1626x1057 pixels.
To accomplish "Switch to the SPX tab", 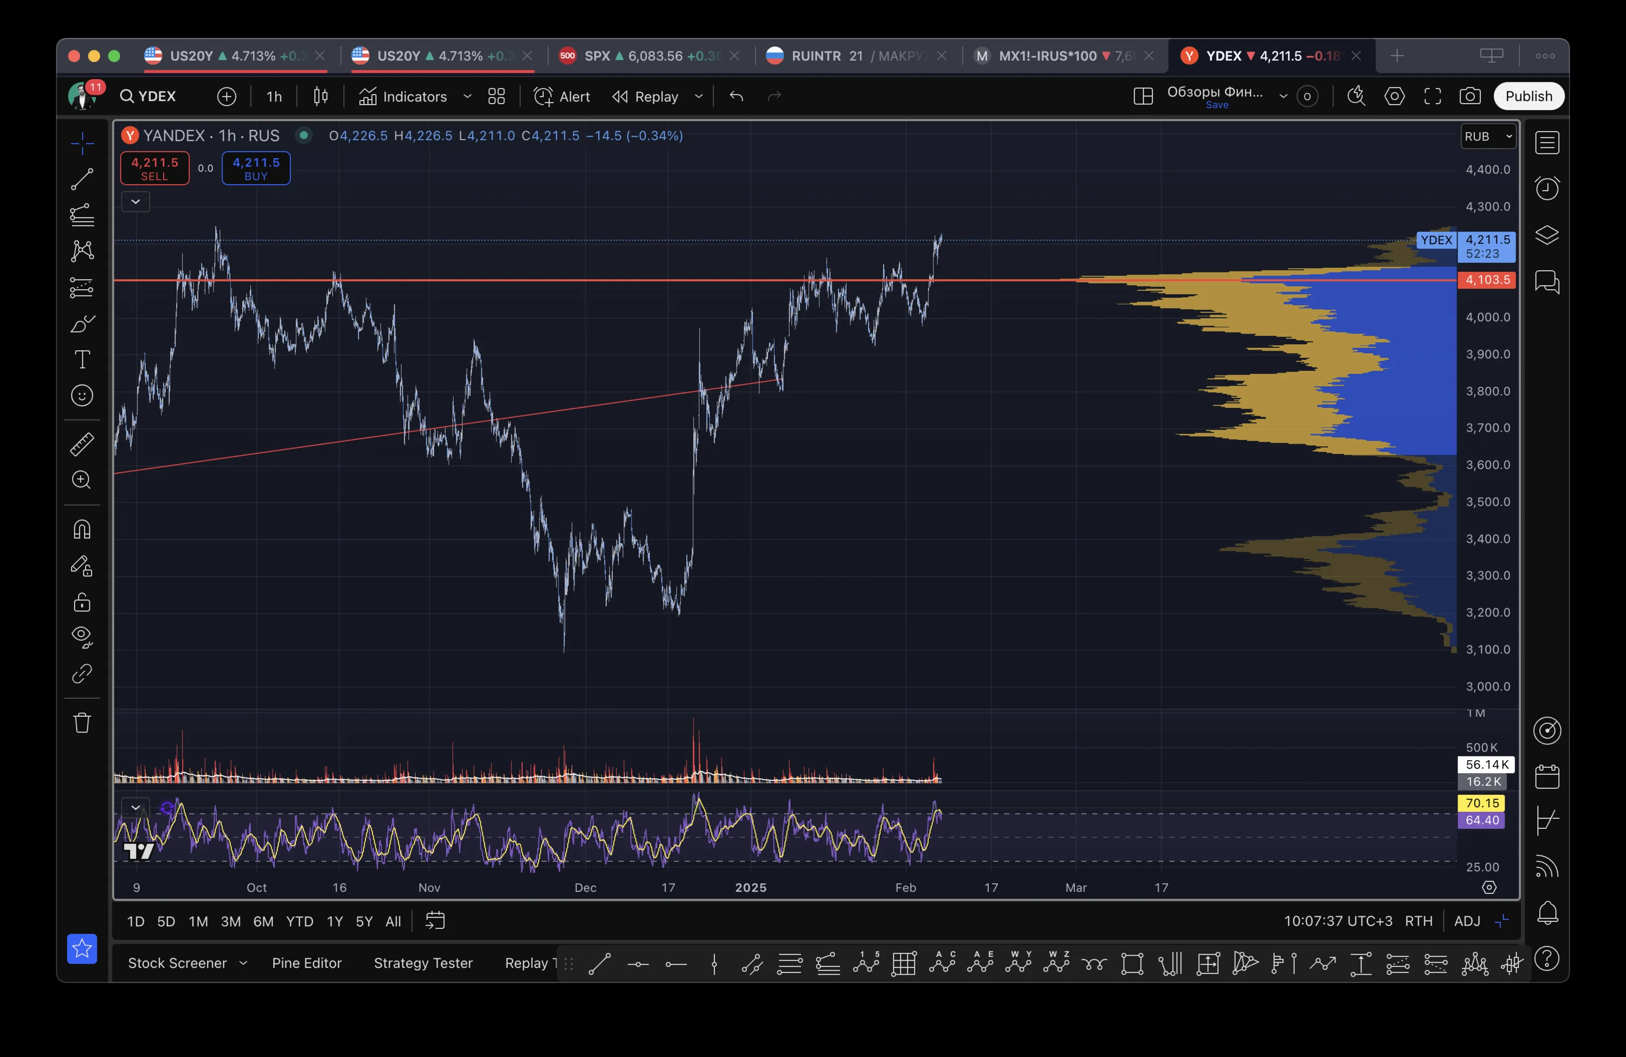I will [651, 56].
